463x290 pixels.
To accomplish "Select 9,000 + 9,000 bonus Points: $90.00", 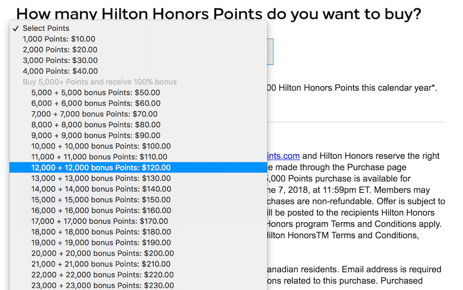I will click(96, 135).
